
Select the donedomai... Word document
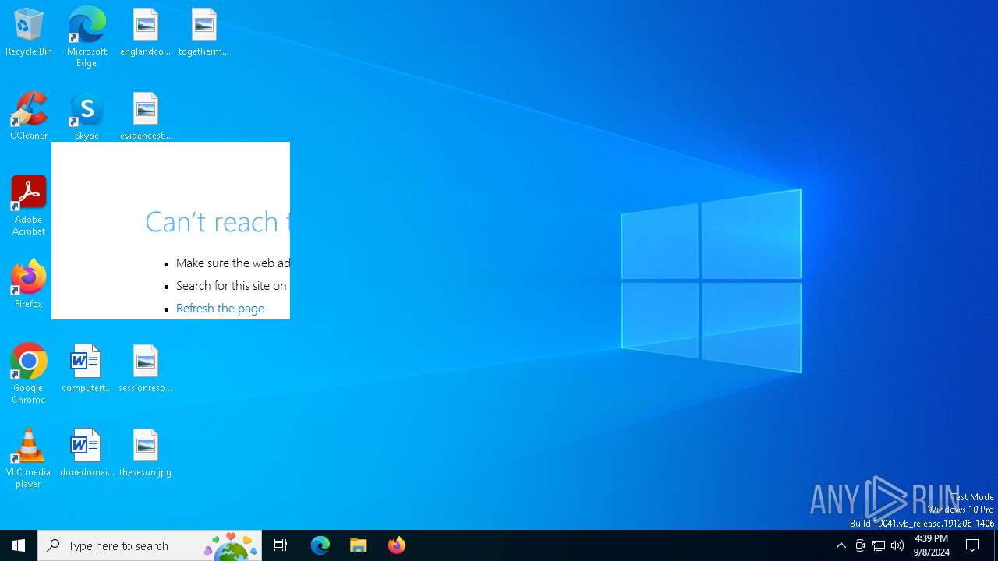click(x=87, y=453)
